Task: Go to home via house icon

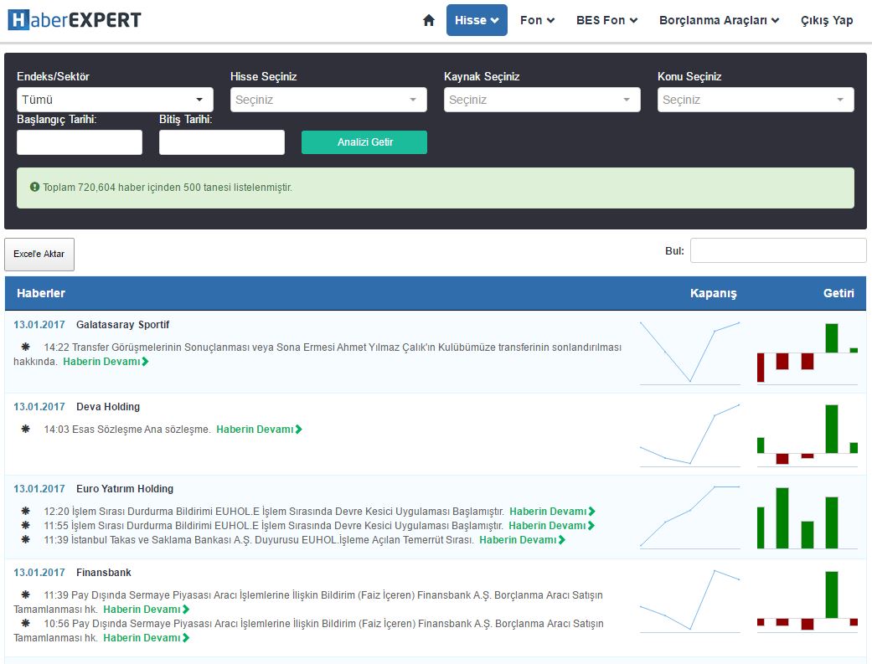Action: coord(428,21)
